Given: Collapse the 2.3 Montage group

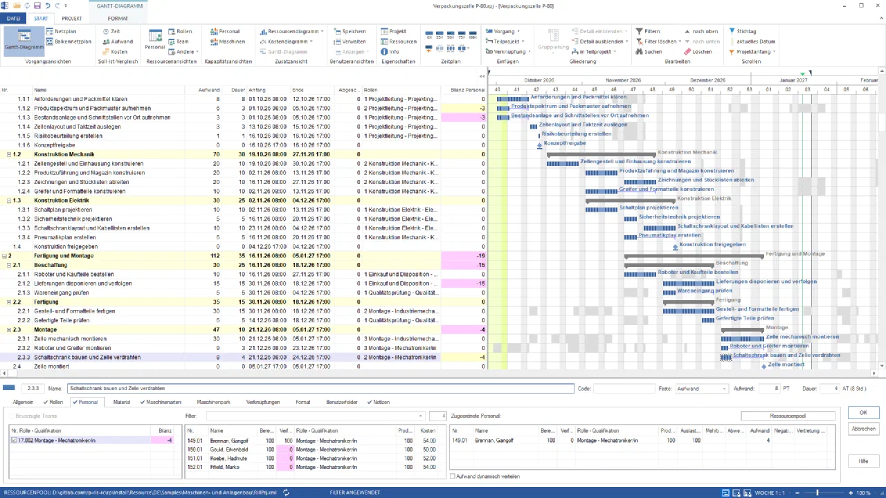Looking at the screenshot, I should pos(9,330).
